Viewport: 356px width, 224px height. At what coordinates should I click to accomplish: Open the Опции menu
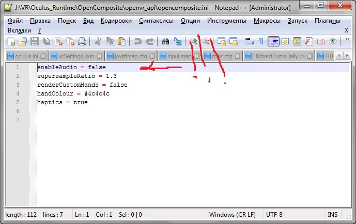190,21
